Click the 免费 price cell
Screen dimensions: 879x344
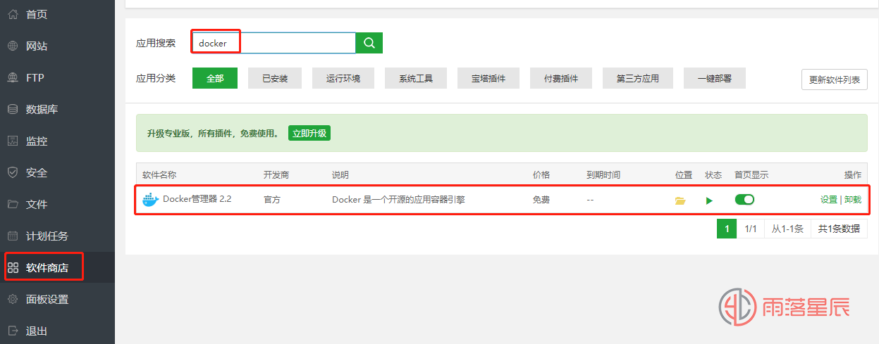pos(541,200)
